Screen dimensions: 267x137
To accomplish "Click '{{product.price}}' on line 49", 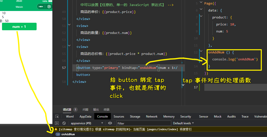I will 119,12.
